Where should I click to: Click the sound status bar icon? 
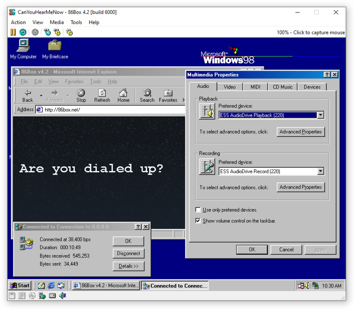[62, 296]
